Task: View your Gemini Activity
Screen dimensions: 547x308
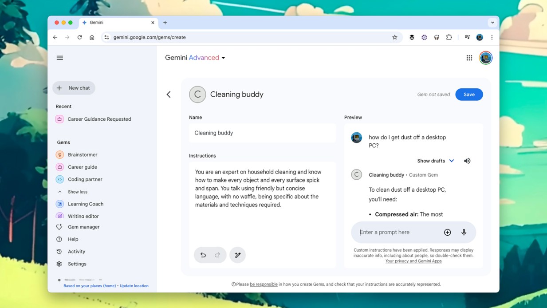Action: 76,251
